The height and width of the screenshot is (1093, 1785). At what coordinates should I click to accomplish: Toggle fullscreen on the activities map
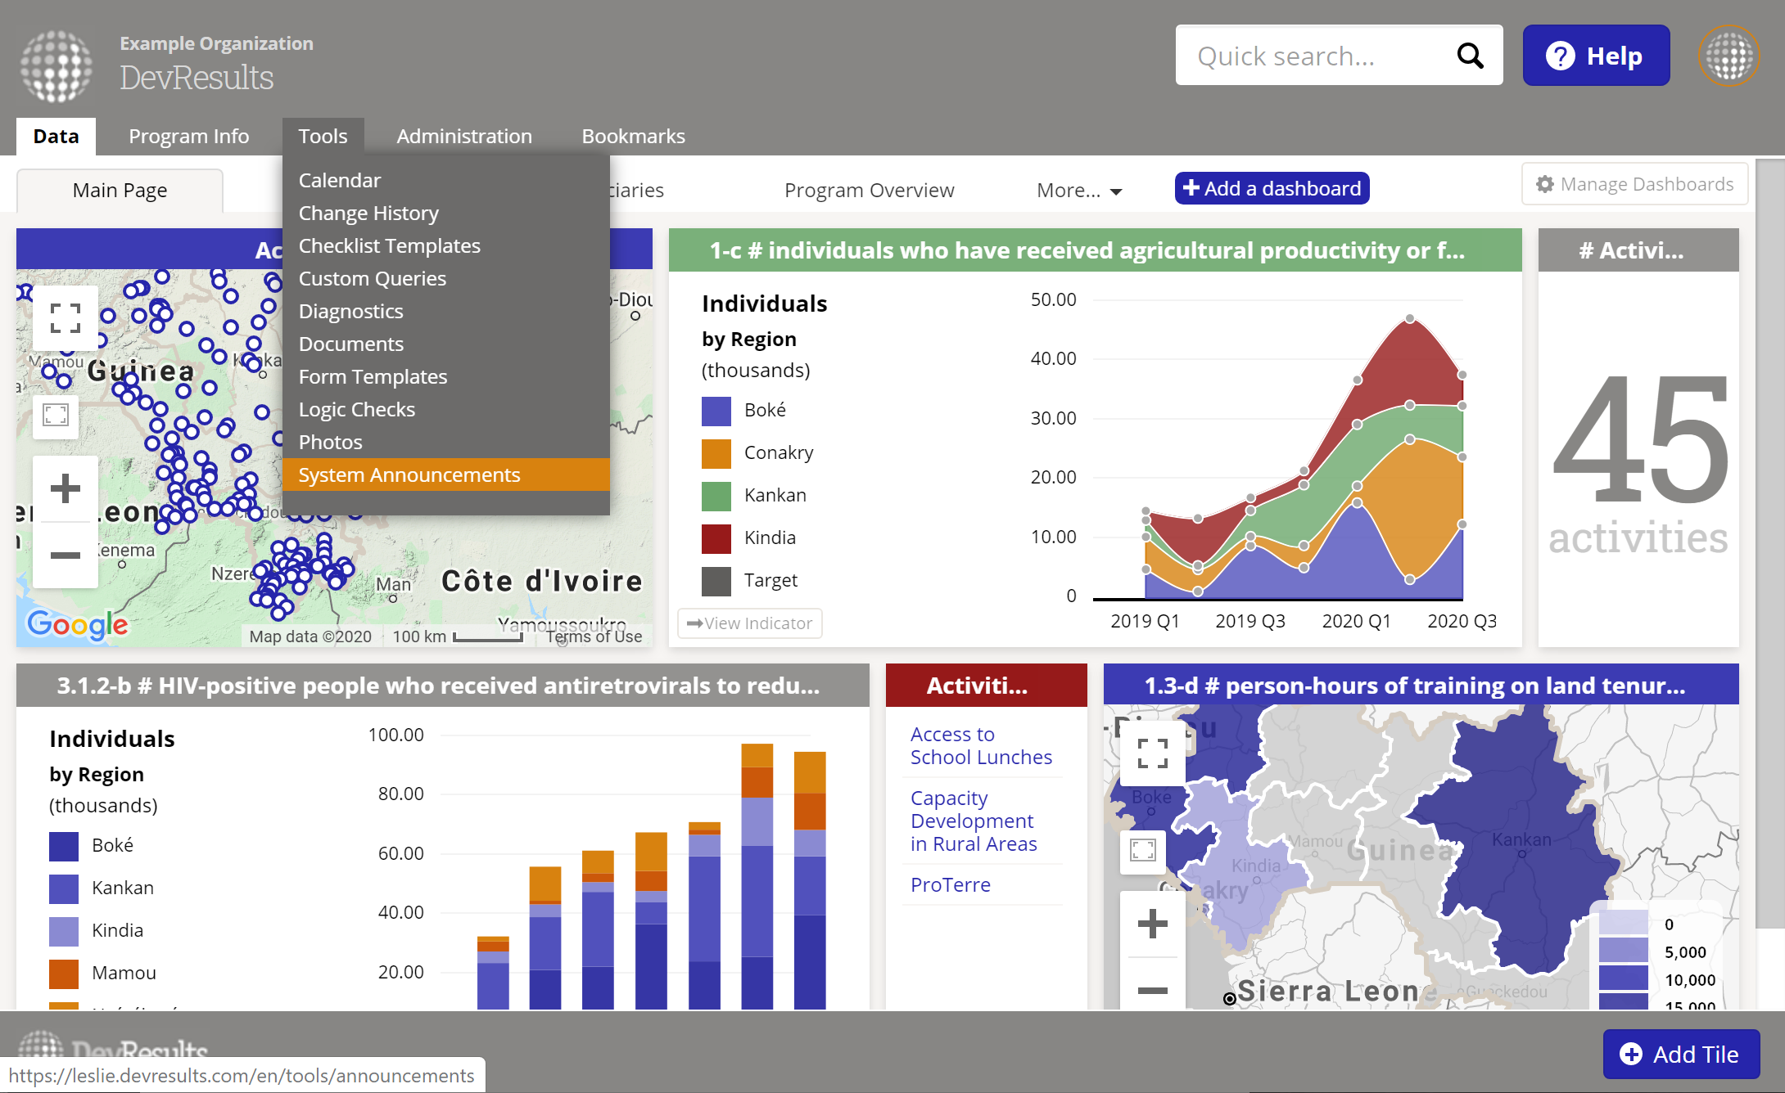pyautogui.click(x=66, y=318)
